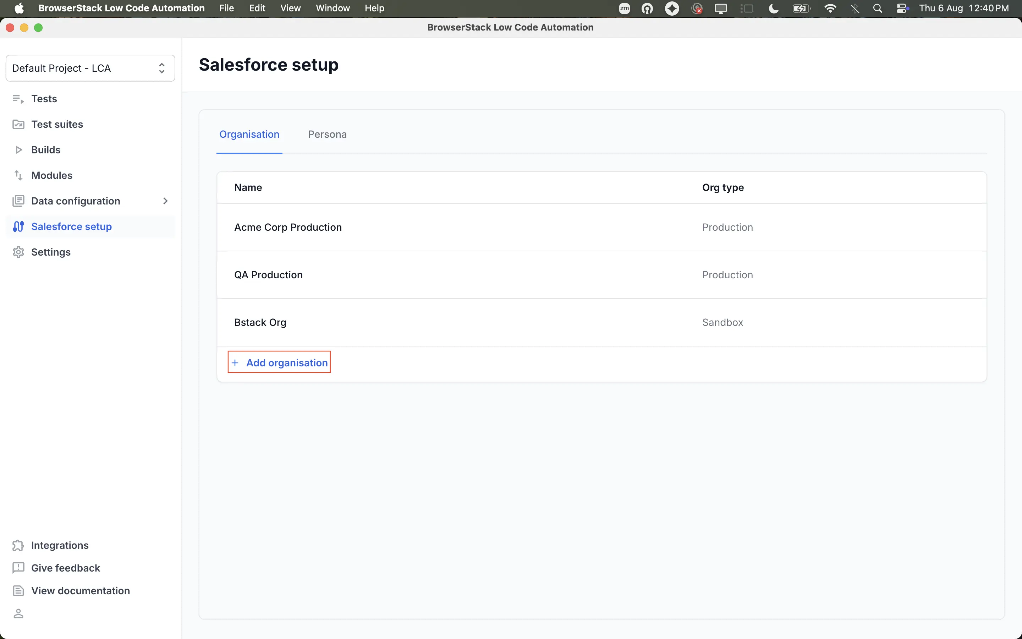Select the Bstack Org row

601,322
